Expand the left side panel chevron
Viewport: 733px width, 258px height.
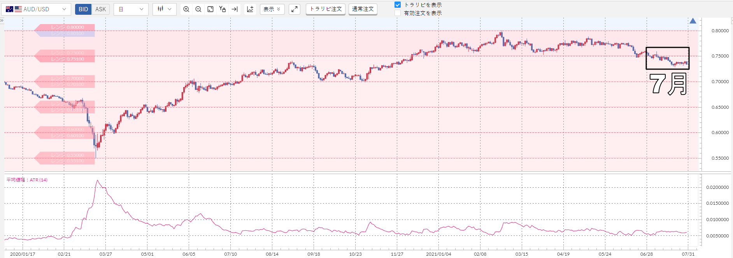point(2,21)
